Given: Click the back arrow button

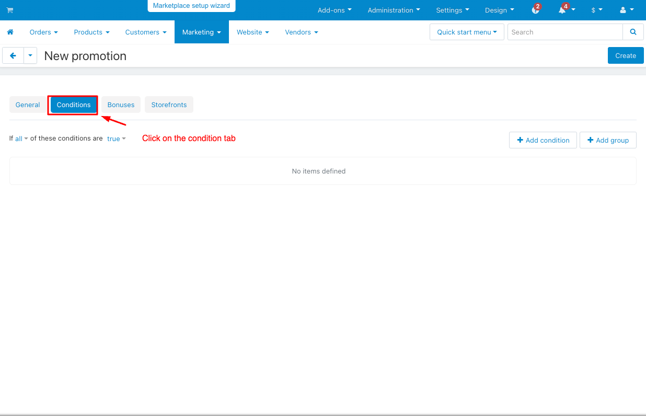Looking at the screenshot, I should [13, 55].
